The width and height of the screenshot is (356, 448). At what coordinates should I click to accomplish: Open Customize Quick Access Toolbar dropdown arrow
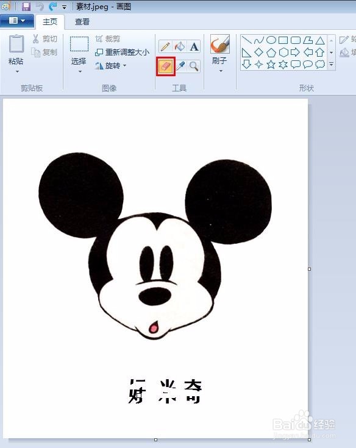[64, 7]
